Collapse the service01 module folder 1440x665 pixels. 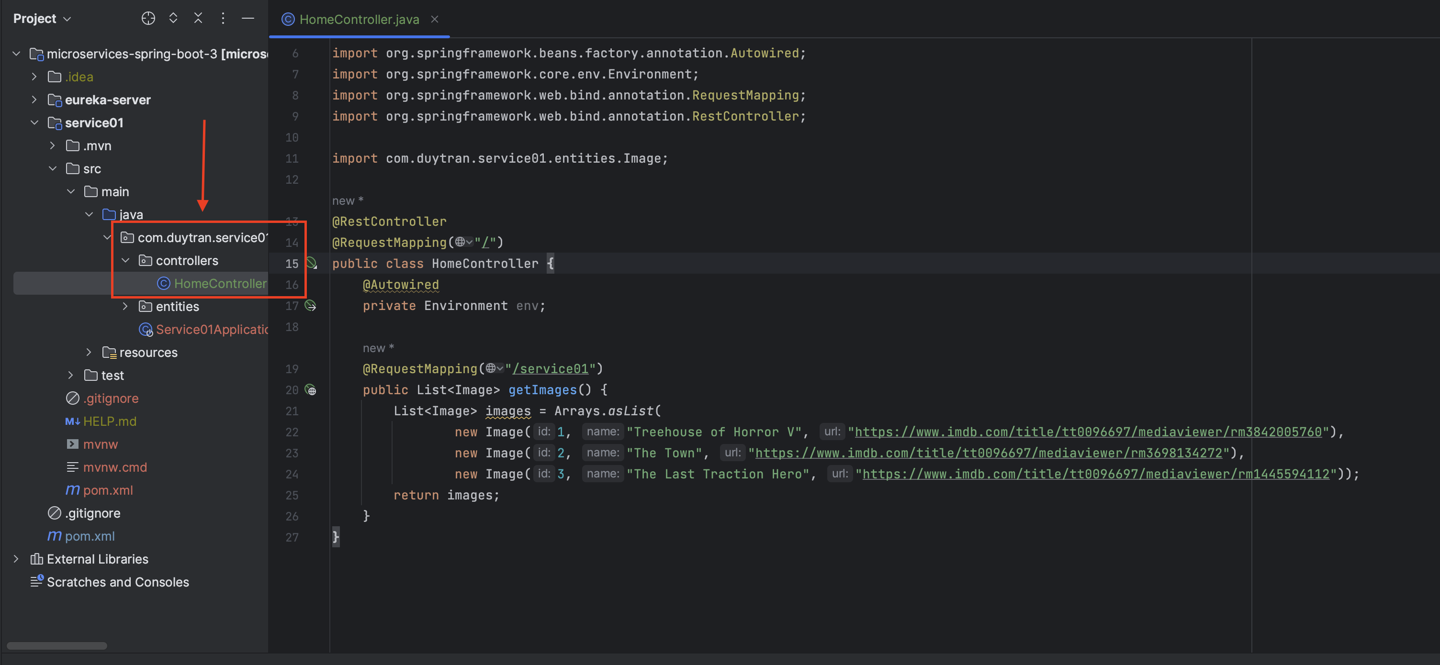(x=34, y=122)
